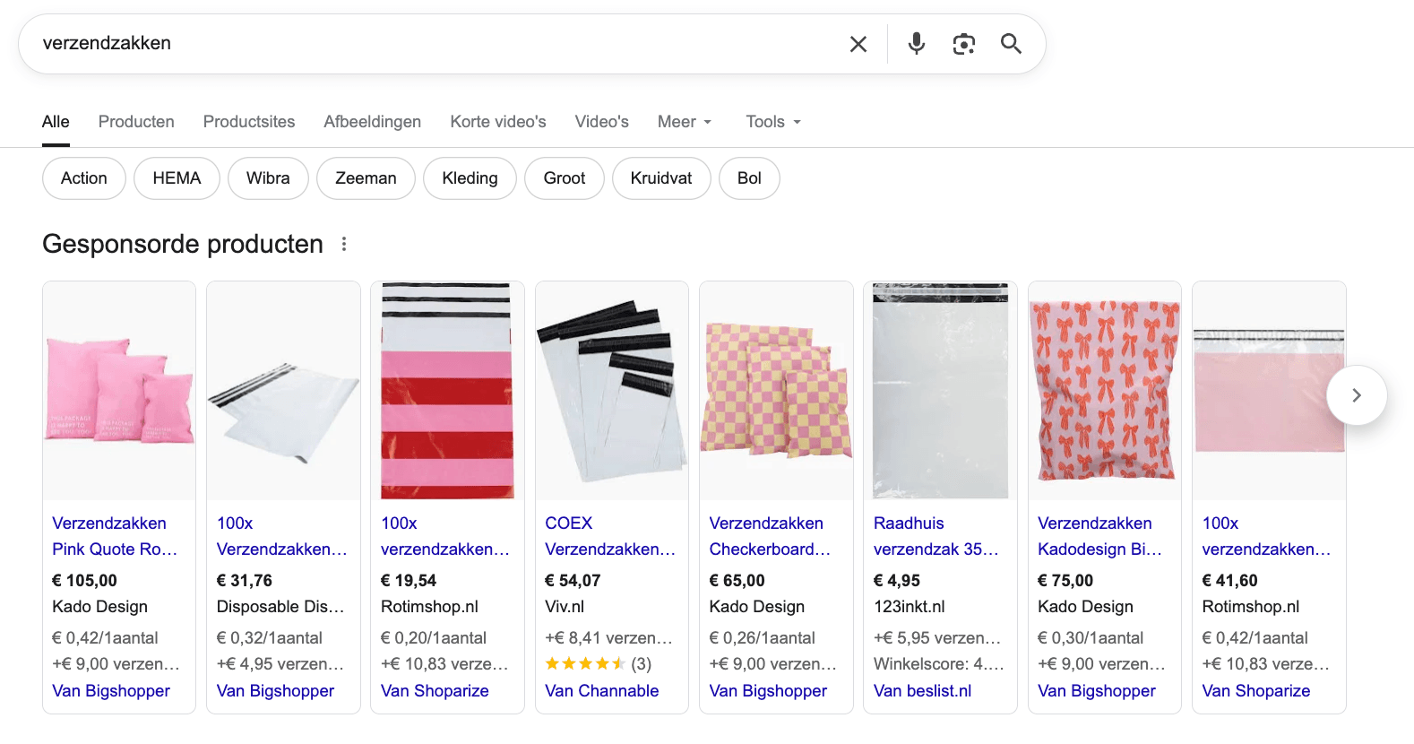Go to the Afbeeldingen tab

(373, 122)
